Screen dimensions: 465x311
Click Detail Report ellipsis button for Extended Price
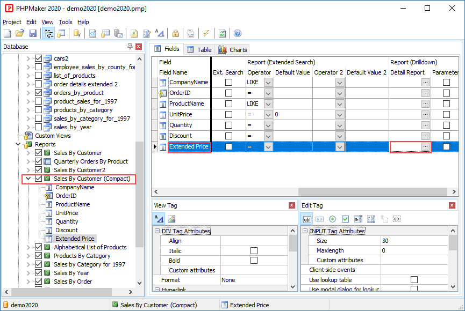(425, 146)
